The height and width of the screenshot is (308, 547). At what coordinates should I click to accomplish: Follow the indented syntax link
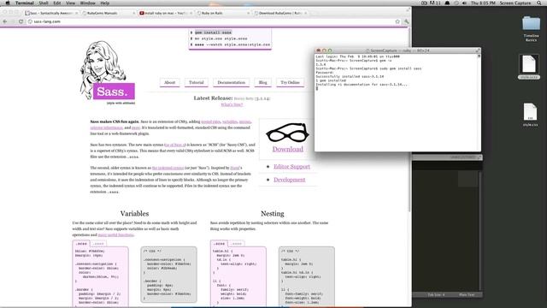pyautogui.click(x=168, y=168)
